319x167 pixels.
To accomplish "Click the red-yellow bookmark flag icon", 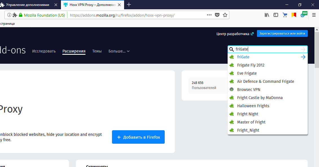I will click(294, 15).
